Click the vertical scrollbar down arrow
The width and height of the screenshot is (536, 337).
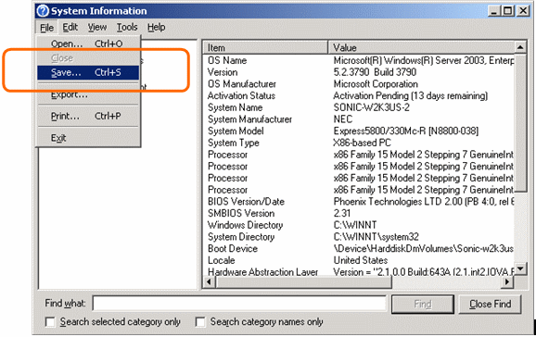click(x=520, y=269)
